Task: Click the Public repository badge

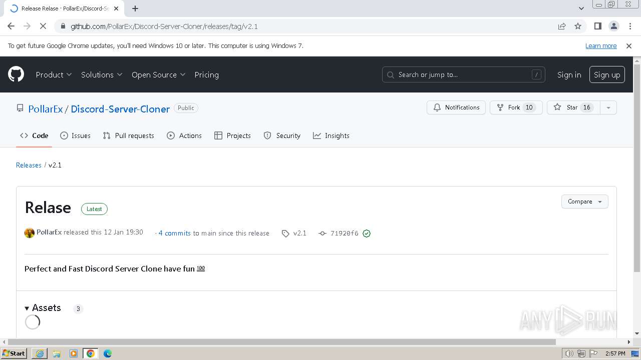Action: pyautogui.click(x=186, y=108)
